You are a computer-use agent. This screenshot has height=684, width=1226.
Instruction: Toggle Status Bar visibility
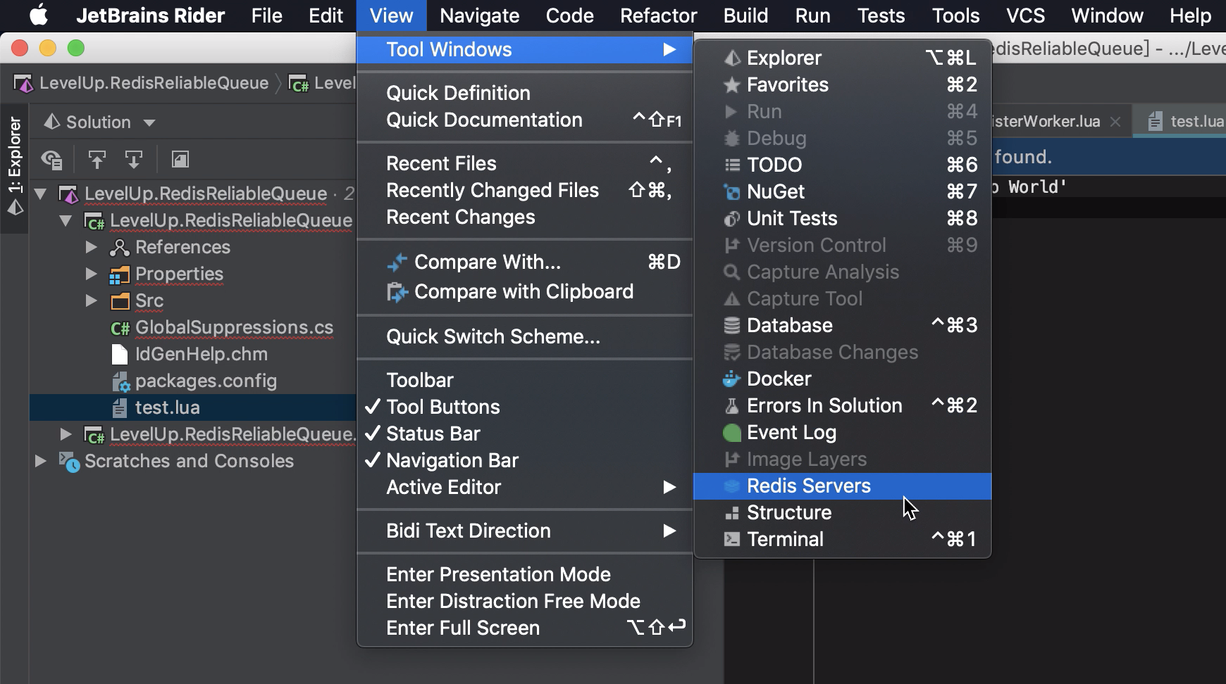tap(524, 433)
